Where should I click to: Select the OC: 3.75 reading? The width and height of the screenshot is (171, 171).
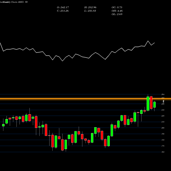[x=117, y=8]
